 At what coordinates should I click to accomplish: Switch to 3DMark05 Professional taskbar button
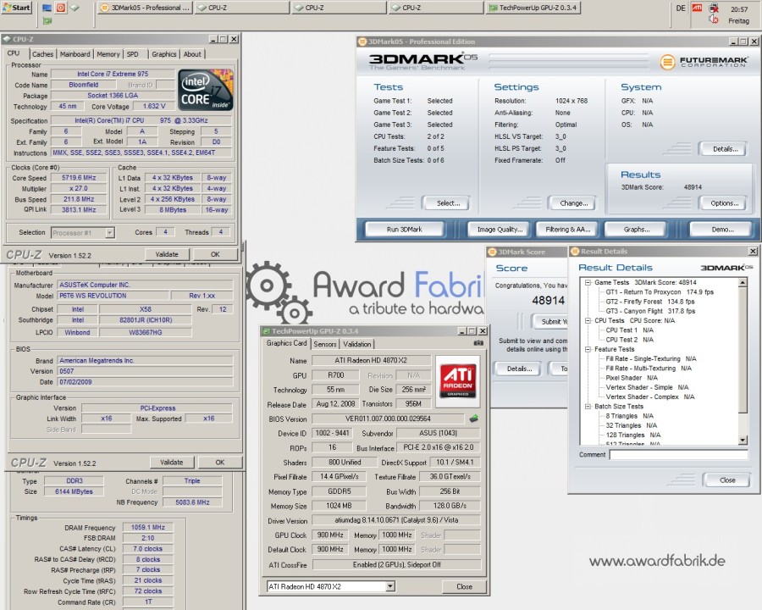146,8
